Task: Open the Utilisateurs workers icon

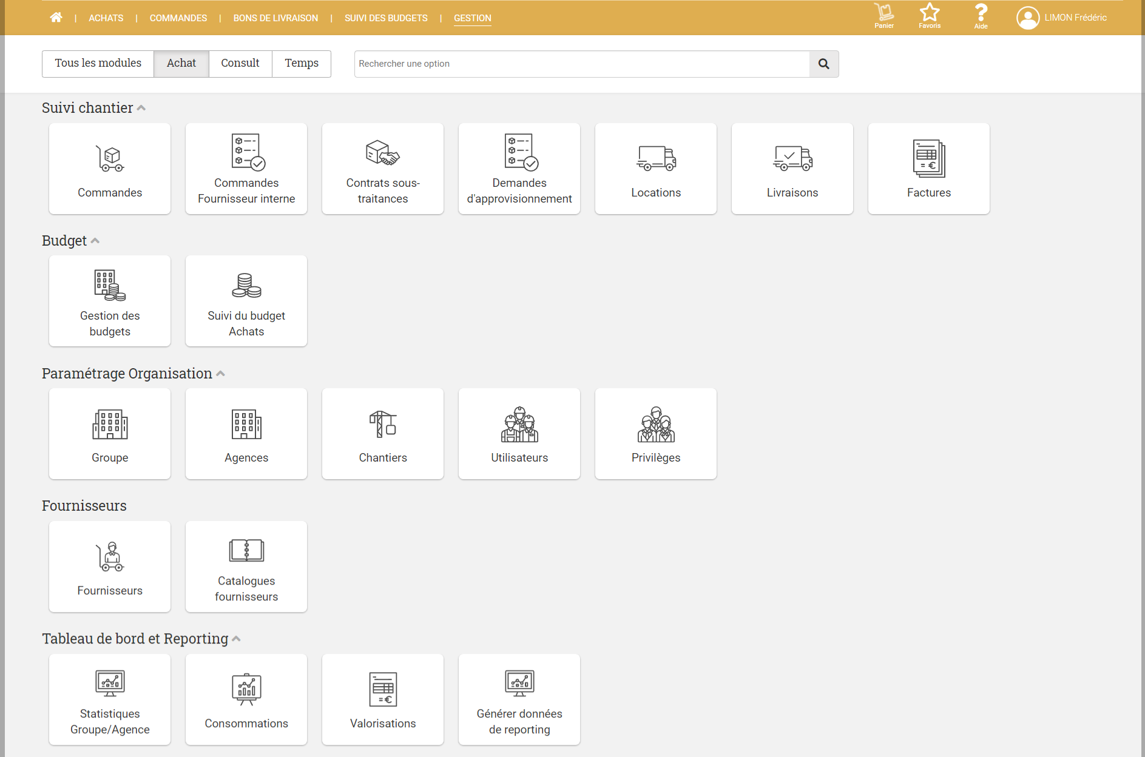Action: [519, 424]
